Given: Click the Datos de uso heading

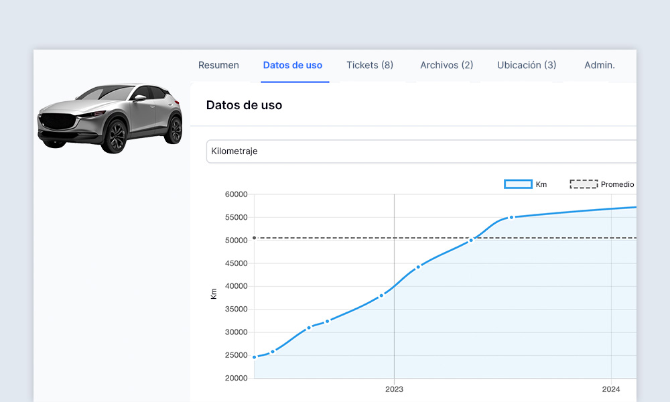Looking at the screenshot, I should pos(244,105).
